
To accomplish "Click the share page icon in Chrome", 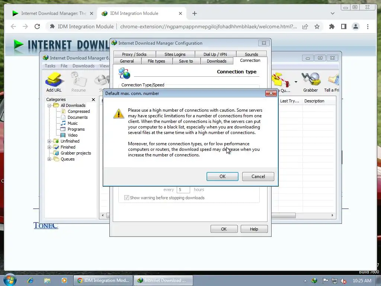I will [305, 26].
